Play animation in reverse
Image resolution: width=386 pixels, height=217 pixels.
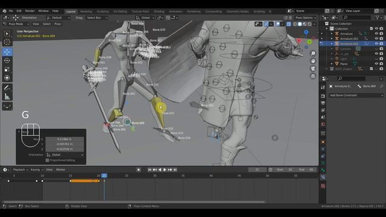click(x=160, y=170)
